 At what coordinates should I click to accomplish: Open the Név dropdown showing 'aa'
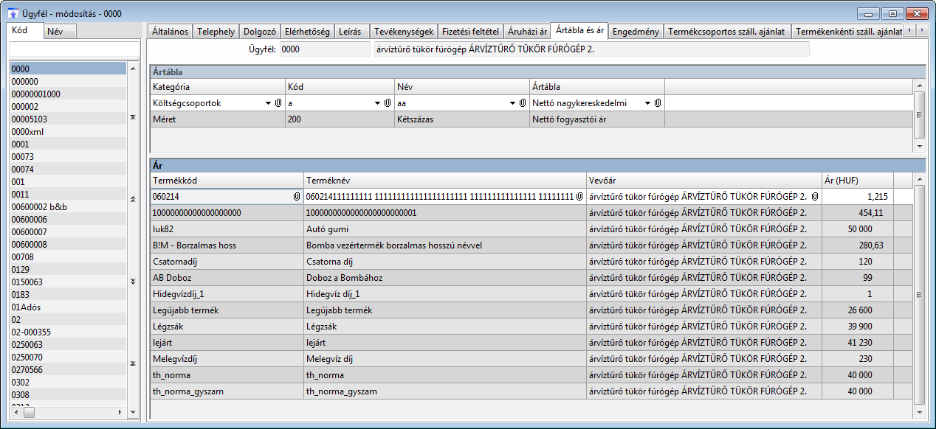click(513, 104)
